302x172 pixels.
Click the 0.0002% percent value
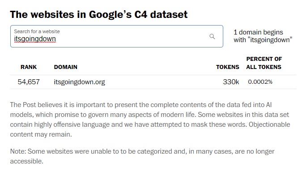click(x=260, y=82)
